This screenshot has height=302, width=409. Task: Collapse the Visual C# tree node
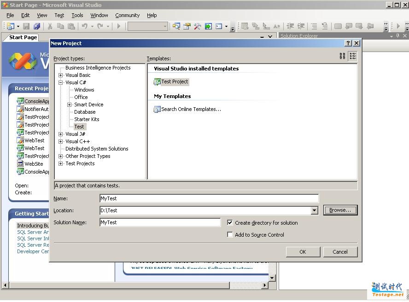point(60,83)
